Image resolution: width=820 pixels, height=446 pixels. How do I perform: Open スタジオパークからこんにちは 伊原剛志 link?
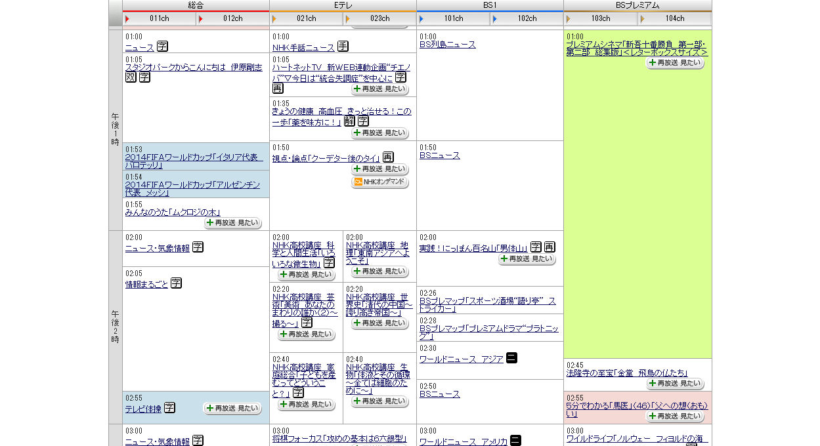click(x=194, y=68)
